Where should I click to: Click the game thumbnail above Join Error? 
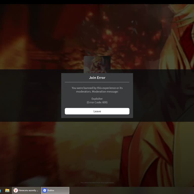point(97,64)
